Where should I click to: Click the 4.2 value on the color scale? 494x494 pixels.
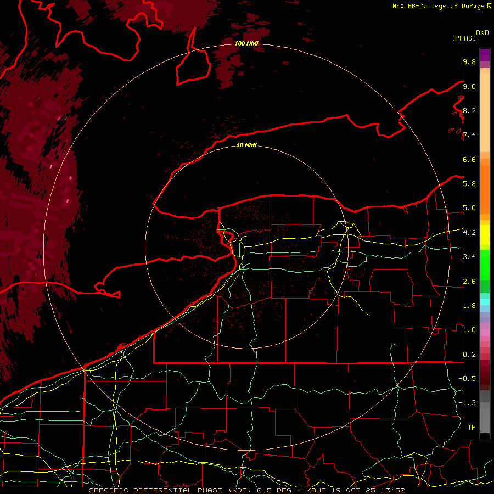(x=469, y=233)
